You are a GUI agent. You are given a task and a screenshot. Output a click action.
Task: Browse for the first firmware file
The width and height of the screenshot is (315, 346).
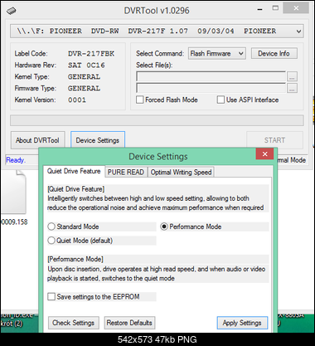(293, 76)
